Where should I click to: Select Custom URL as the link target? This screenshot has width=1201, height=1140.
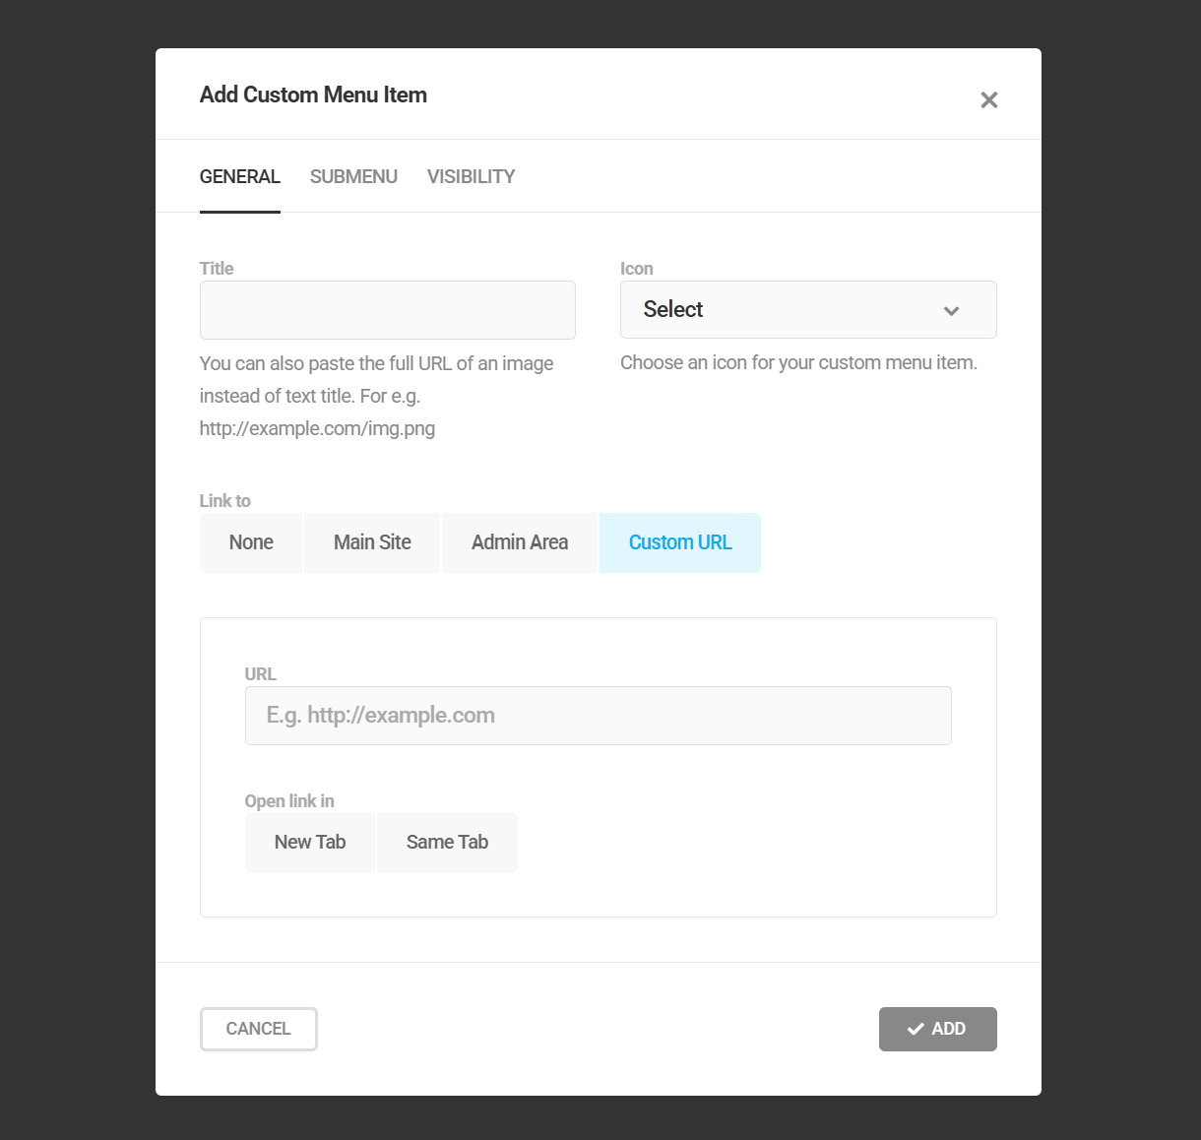679,542
